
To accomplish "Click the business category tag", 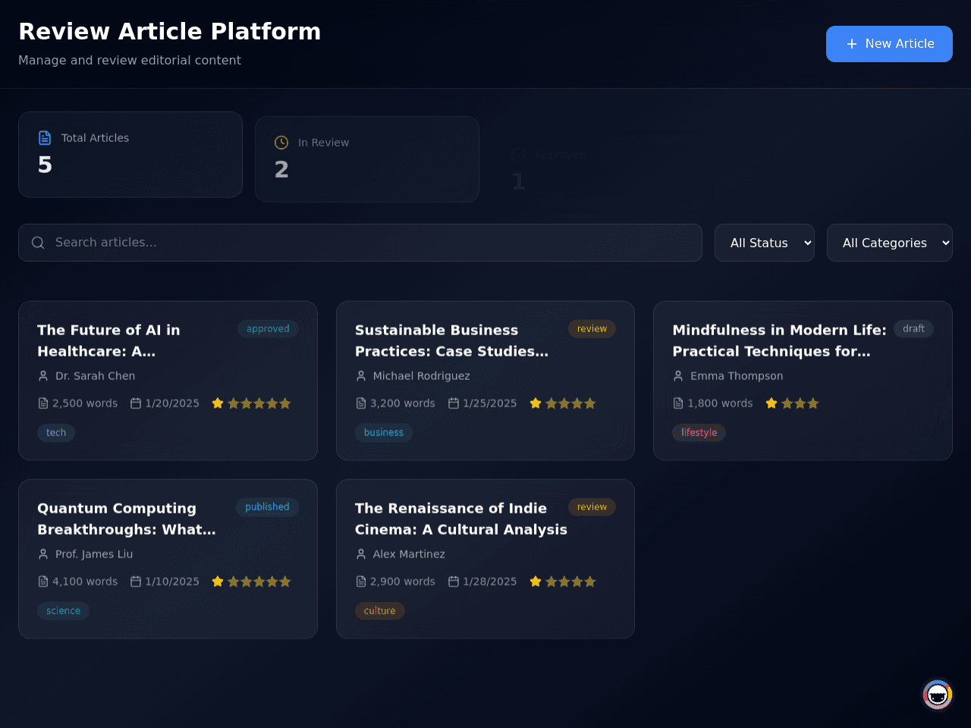I will (x=384, y=433).
